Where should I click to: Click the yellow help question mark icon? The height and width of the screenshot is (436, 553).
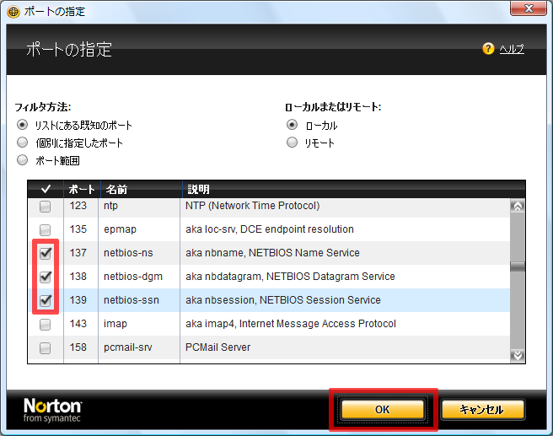[x=488, y=49]
